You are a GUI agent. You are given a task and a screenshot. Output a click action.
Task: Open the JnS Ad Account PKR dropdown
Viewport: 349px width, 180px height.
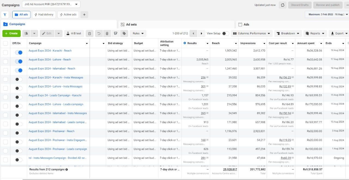(51, 4)
